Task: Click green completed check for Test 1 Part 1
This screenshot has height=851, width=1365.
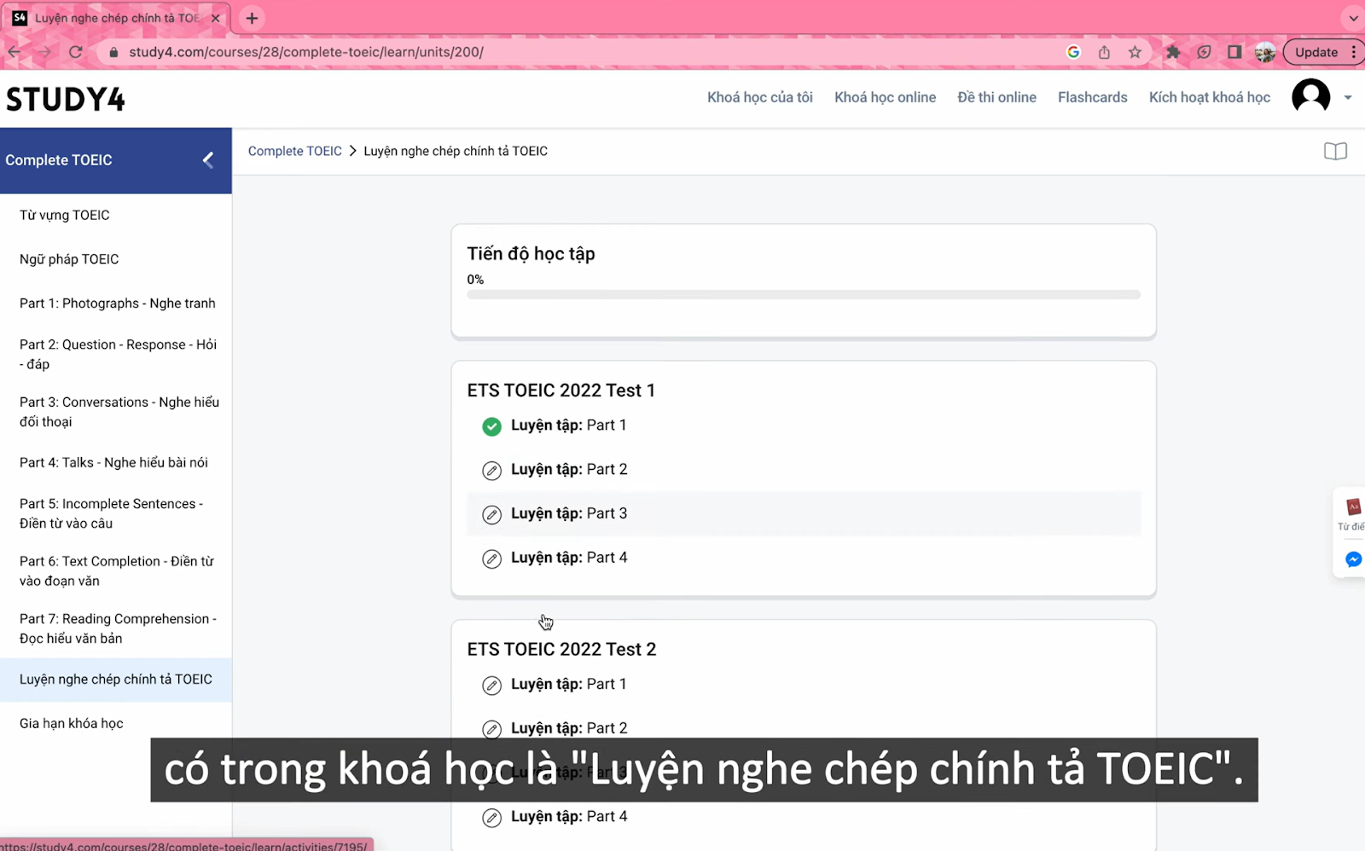Action: click(x=491, y=426)
